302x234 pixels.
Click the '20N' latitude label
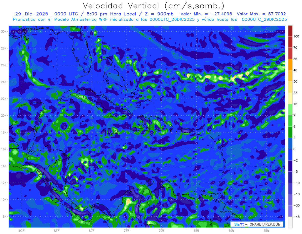tap(4, 116)
